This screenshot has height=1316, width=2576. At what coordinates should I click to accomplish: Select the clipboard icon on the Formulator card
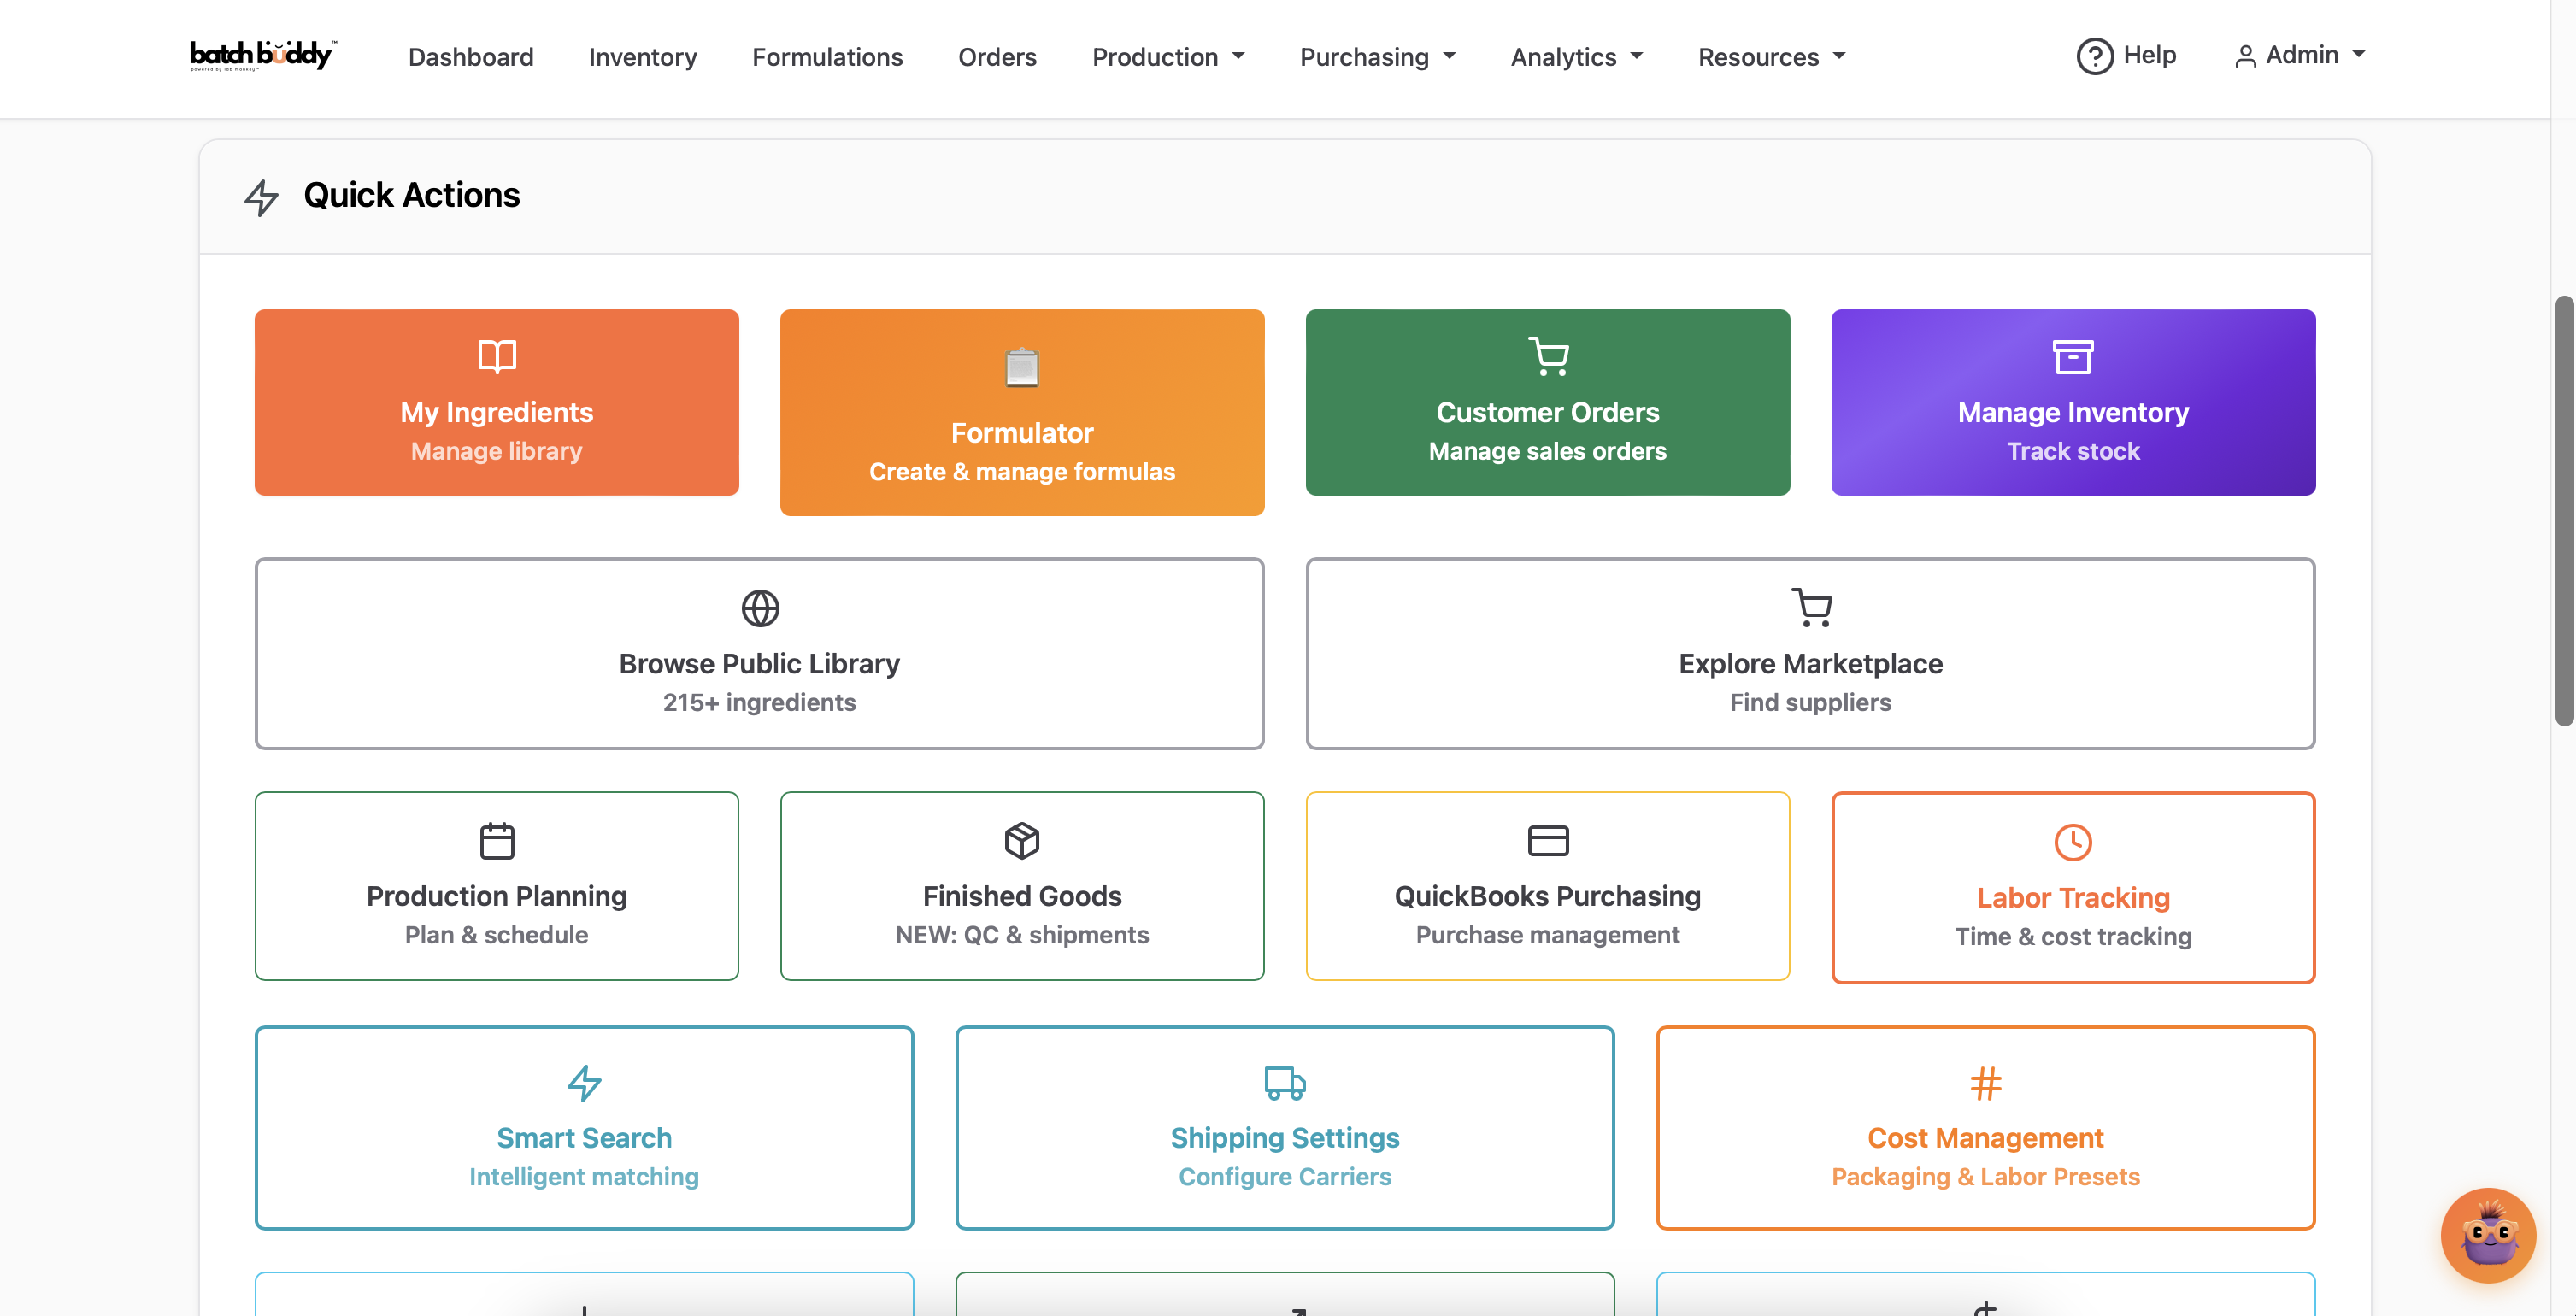pyautogui.click(x=1021, y=367)
